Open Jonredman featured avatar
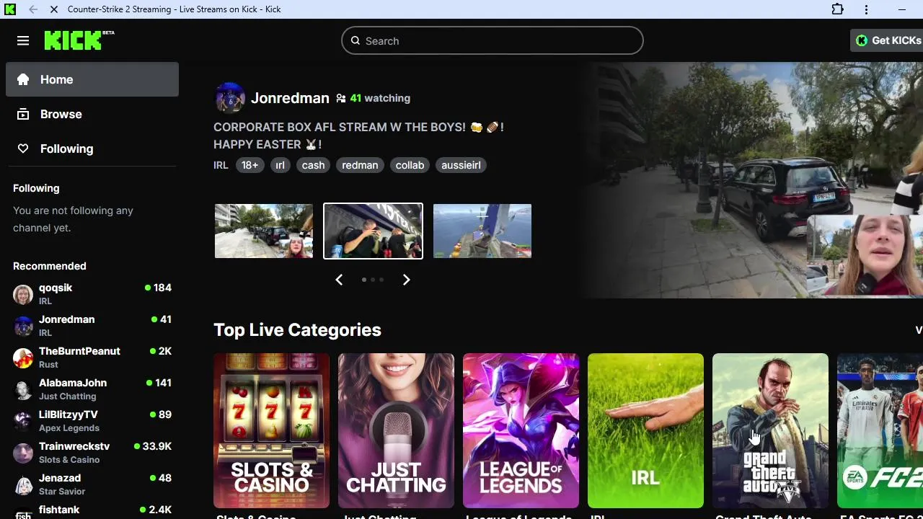The image size is (923, 519). [x=230, y=98]
